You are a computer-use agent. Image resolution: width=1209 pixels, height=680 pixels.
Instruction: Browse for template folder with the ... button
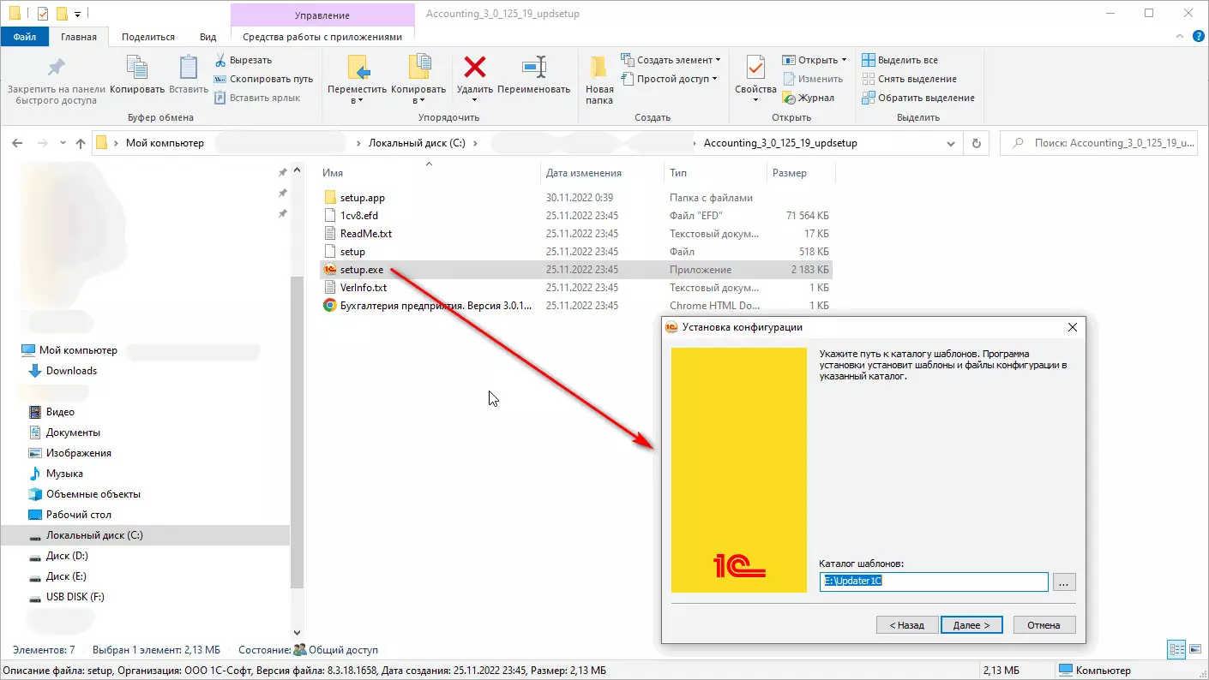1064,582
